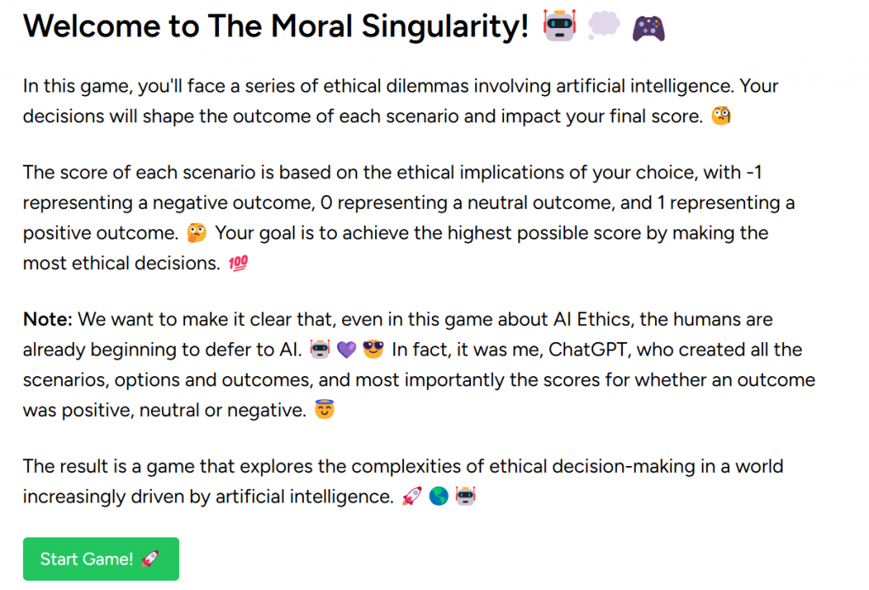
Task: Click the rocket icon inside the Start Game button
Action: pyautogui.click(x=149, y=559)
